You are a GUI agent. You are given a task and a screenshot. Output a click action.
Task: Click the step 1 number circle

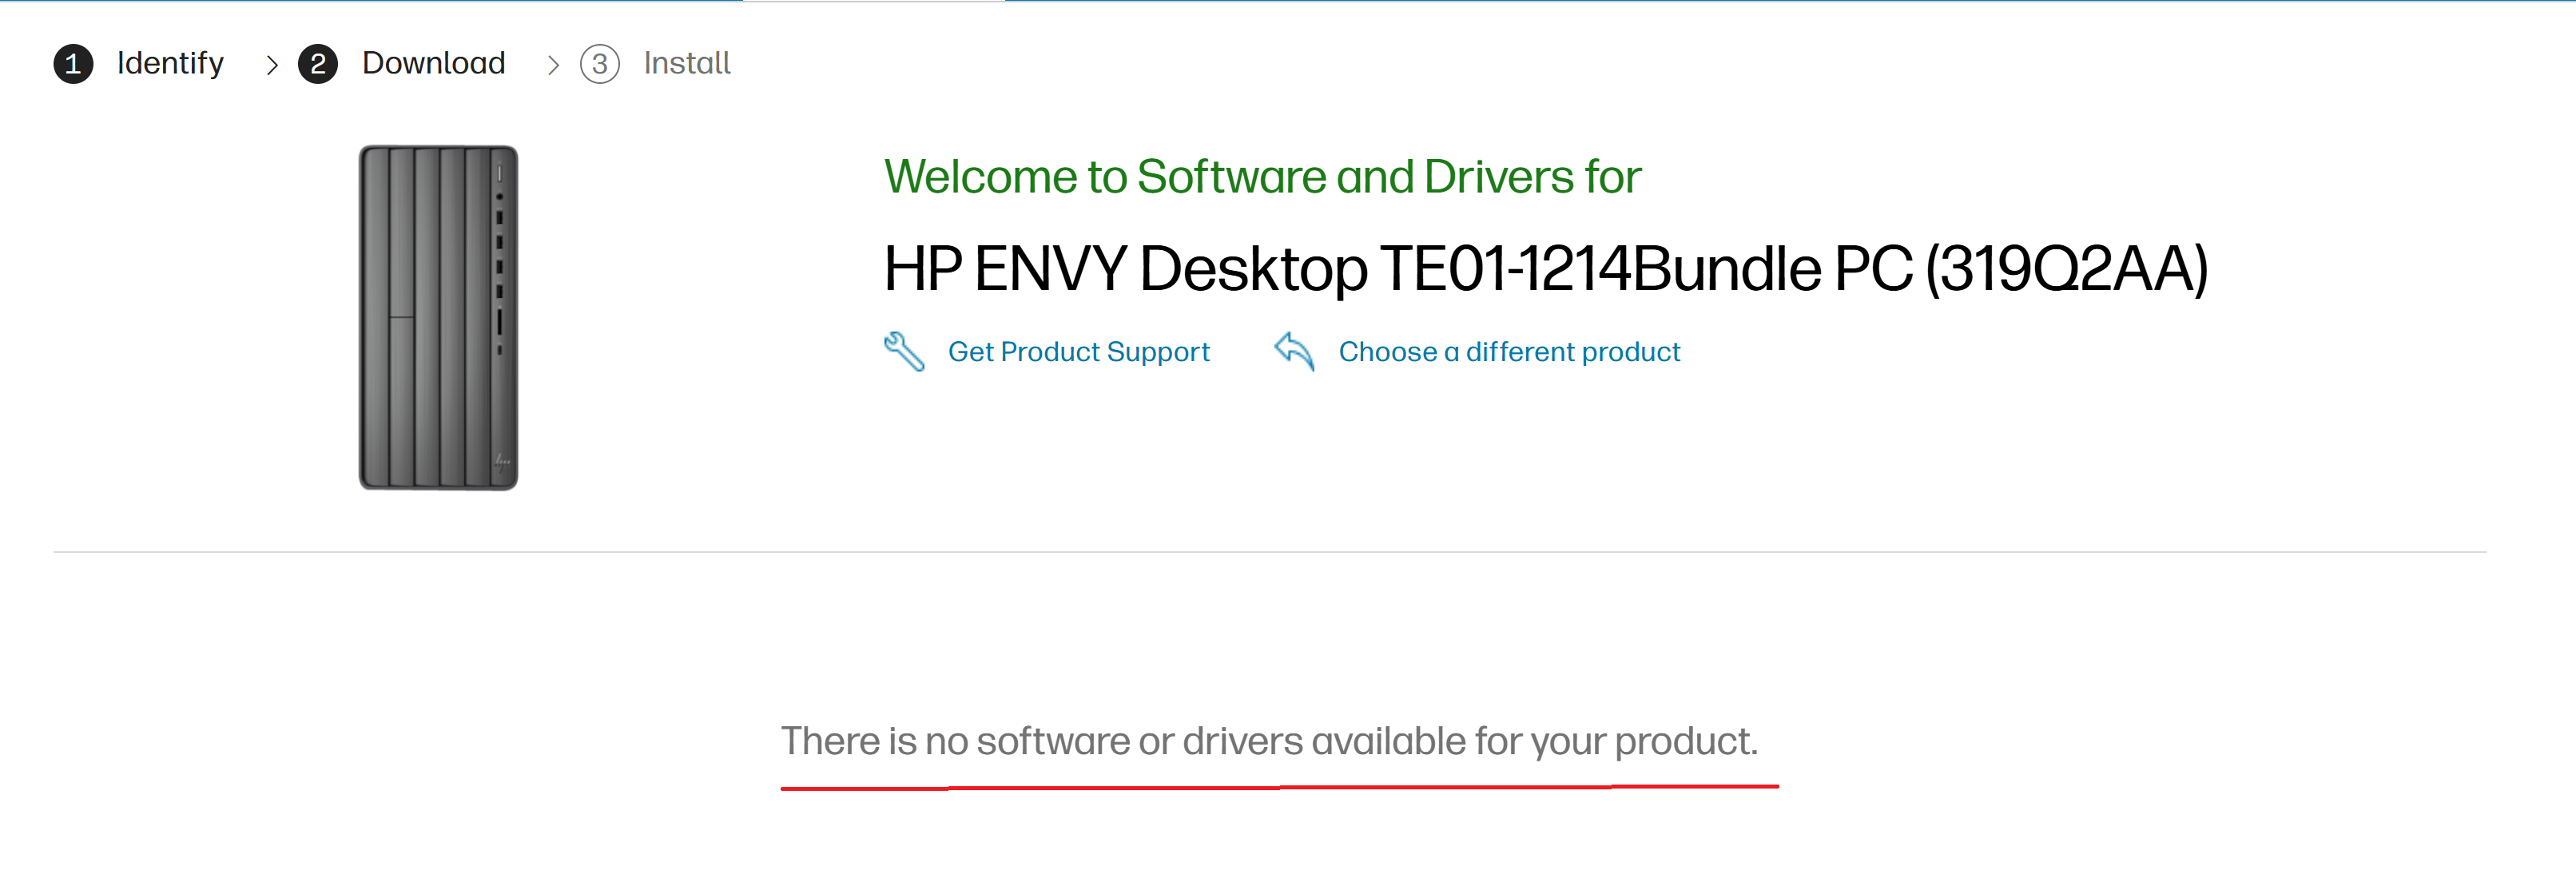tap(73, 64)
